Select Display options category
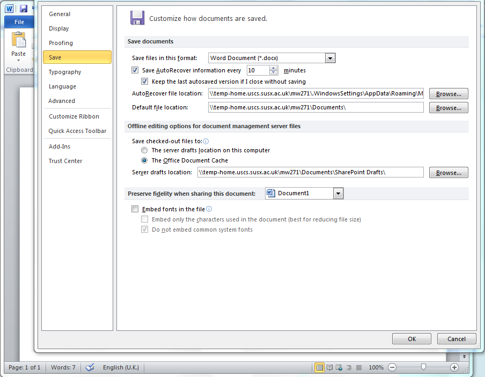The height and width of the screenshot is (377, 485). [77, 28]
